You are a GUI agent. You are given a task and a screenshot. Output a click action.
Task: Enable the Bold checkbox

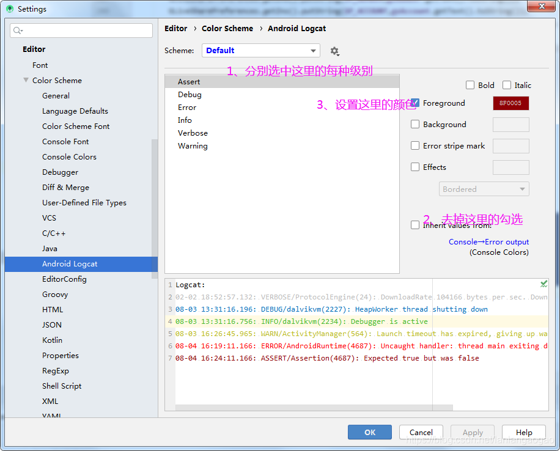(470, 85)
